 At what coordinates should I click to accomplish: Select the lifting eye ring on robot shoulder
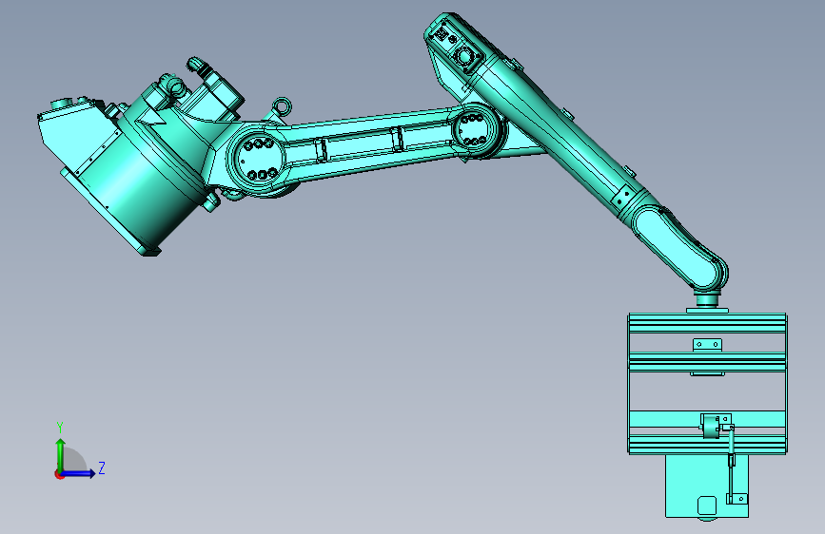pyautogui.click(x=282, y=105)
